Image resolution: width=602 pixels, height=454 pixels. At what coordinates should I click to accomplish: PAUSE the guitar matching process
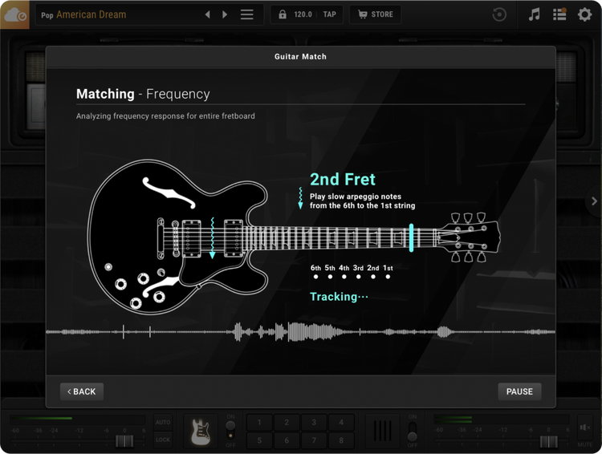click(x=519, y=391)
